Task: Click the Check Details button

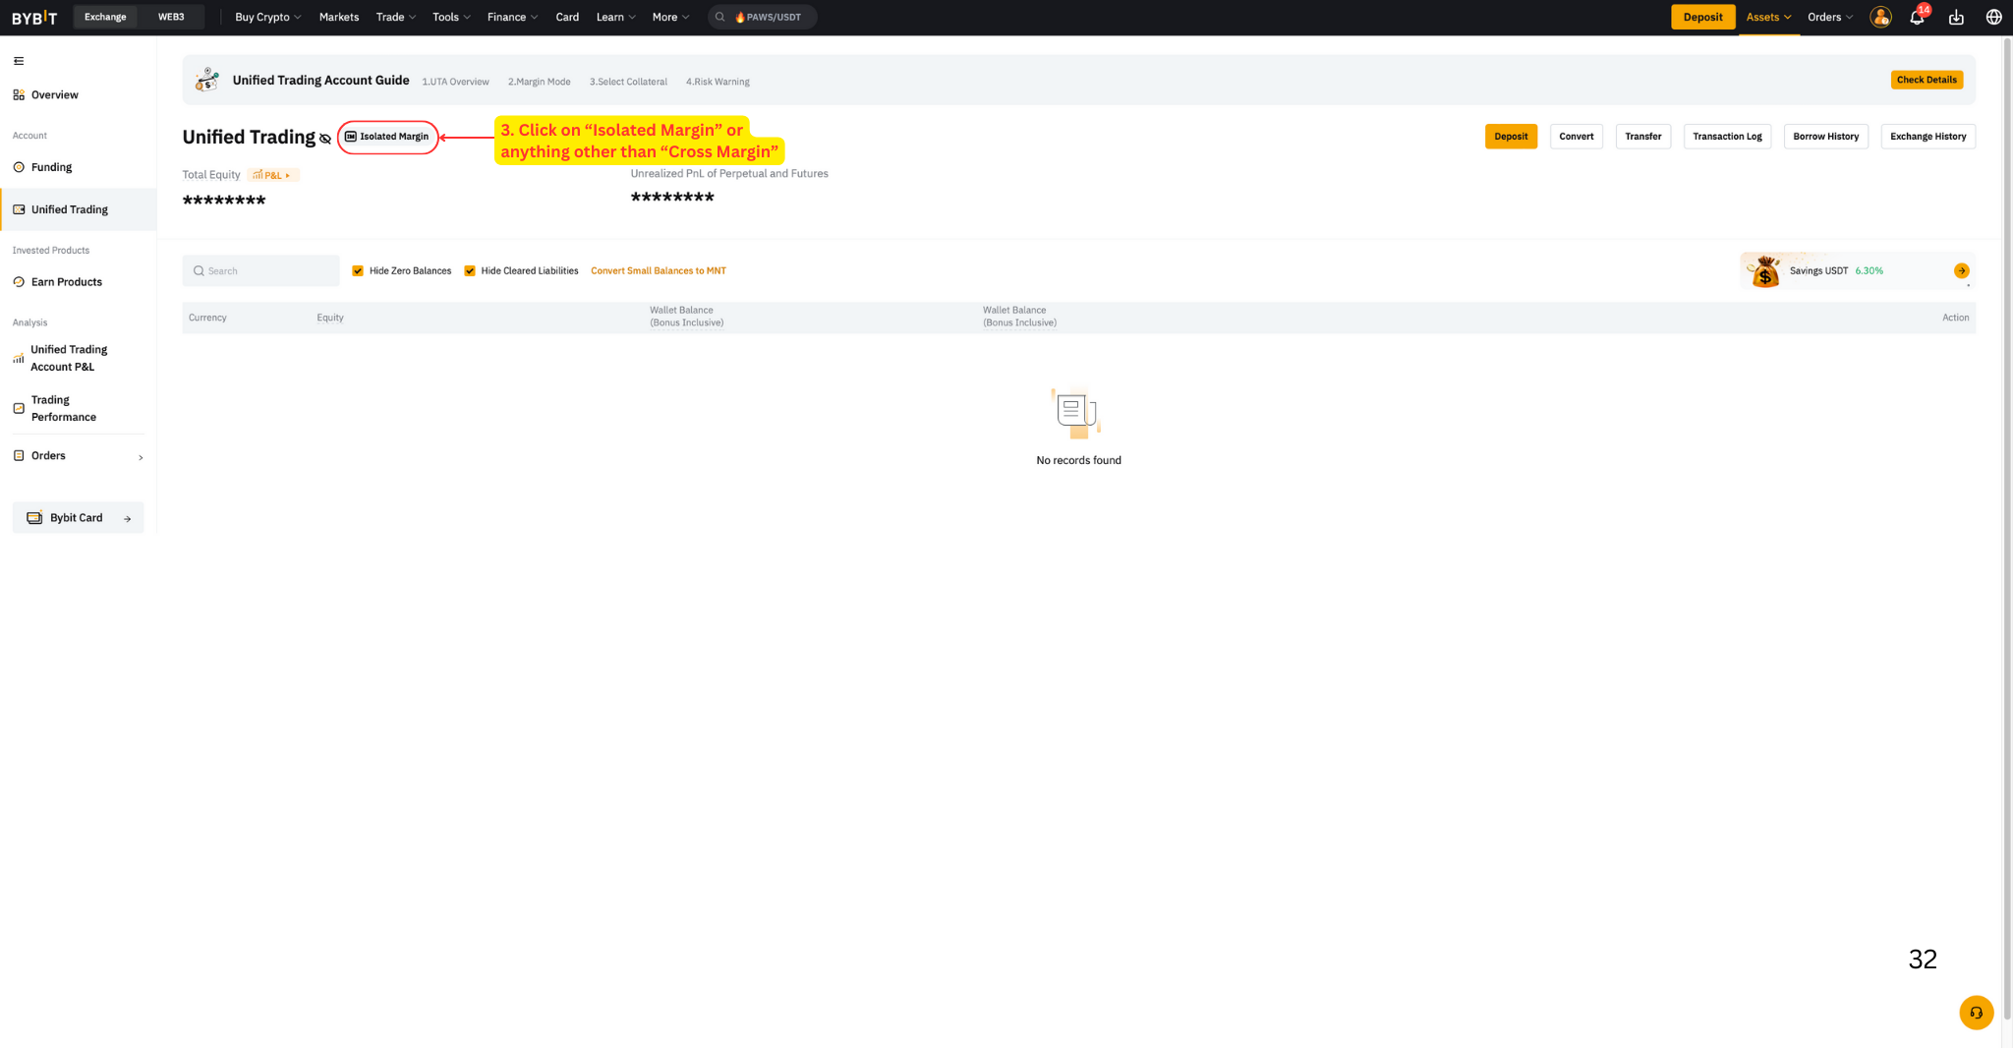Action: [x=1927, y=80]
